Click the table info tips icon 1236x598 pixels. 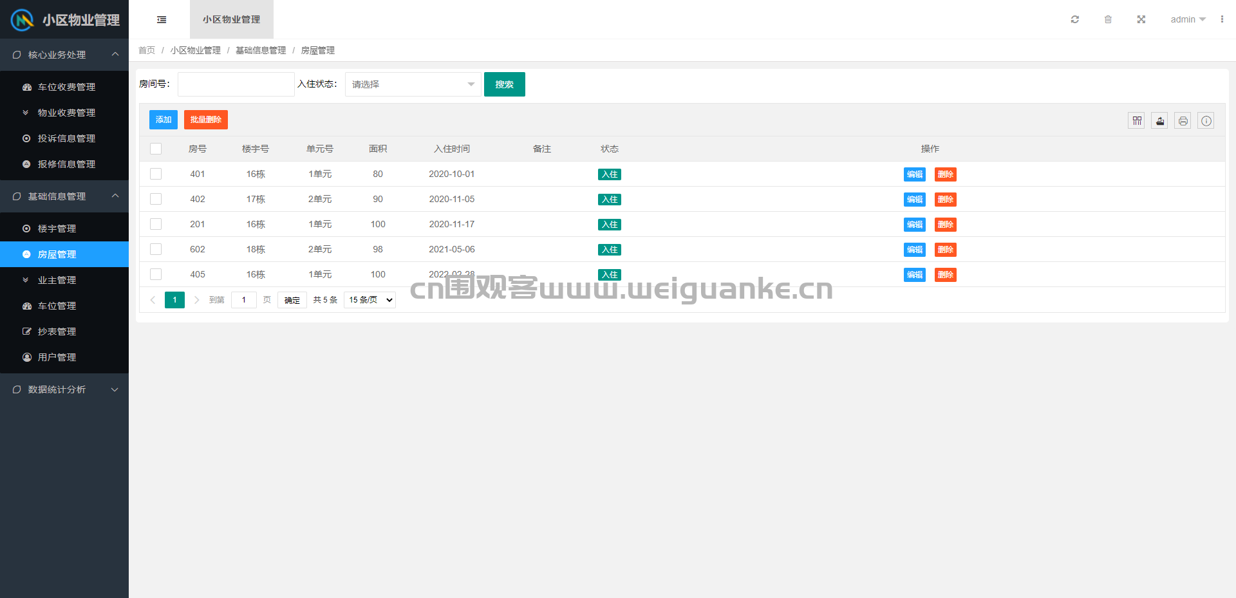pyautogui.click(x=1206, y=120)
